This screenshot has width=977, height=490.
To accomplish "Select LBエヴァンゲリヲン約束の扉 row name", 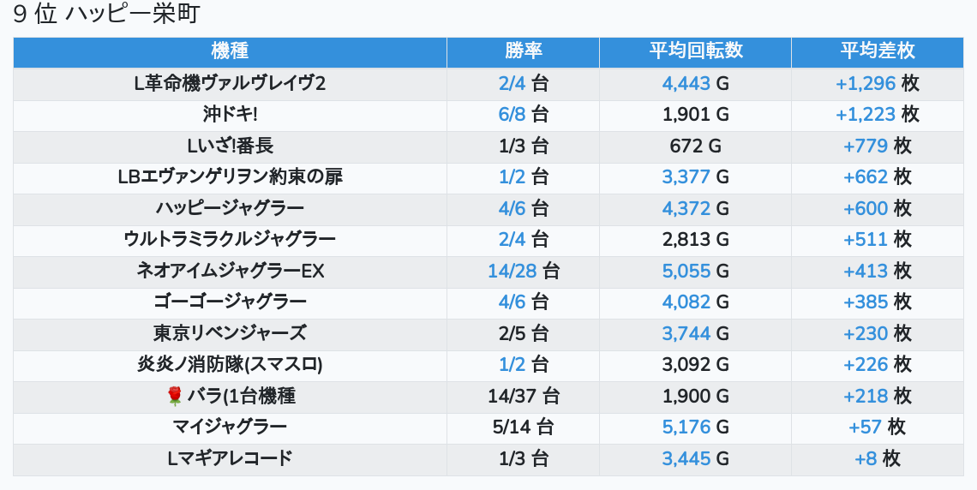I will (x=230, y=177).
